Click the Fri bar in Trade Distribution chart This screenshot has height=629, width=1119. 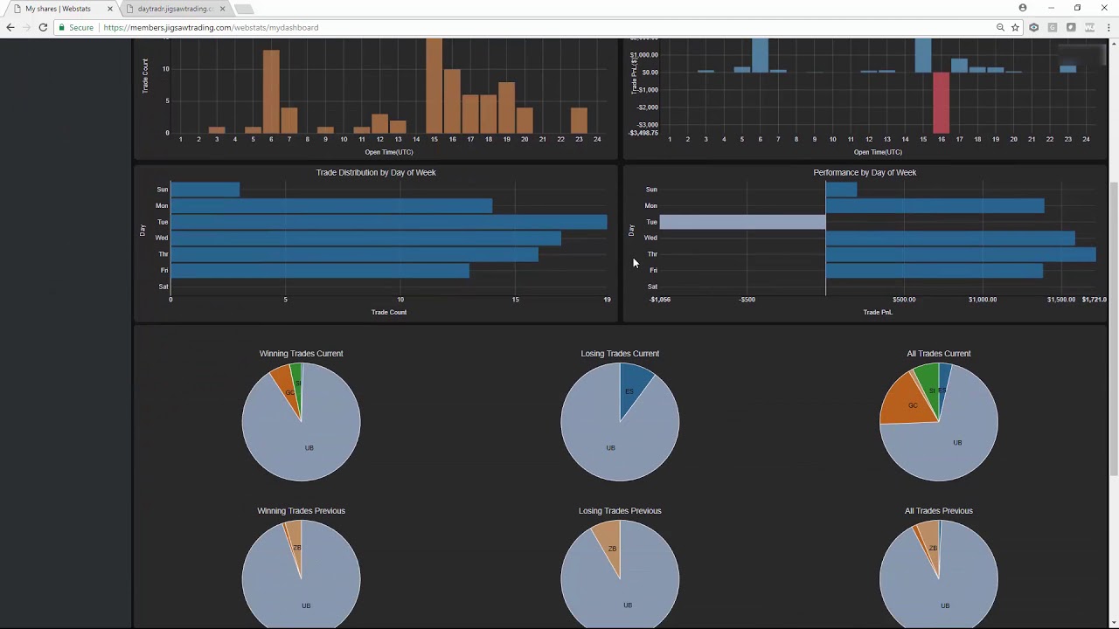click(x=320, y=271)
